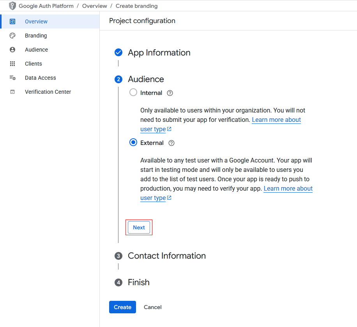Open Learn more link under Internal

pyautogui.click(x=276, y=120)
